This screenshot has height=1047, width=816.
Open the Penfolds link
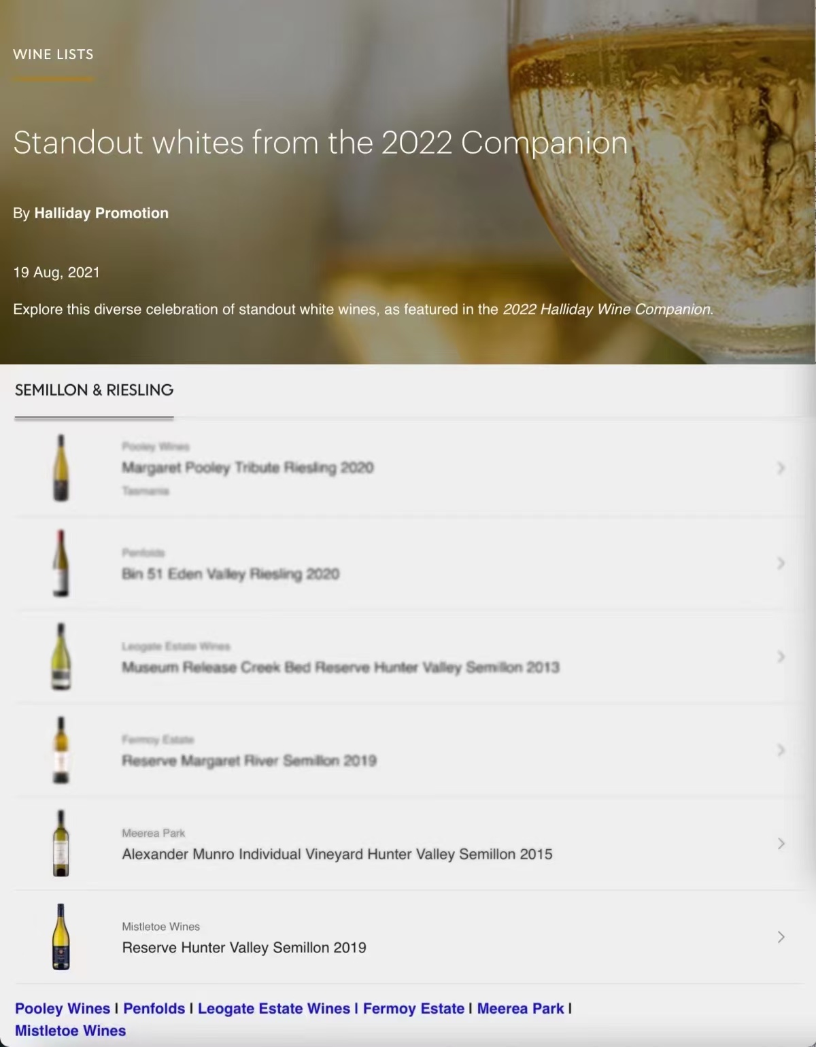[154, 1008]
